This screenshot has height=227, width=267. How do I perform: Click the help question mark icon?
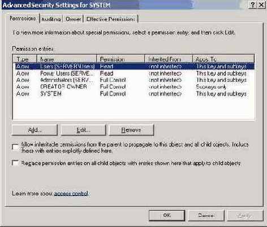point(253,5)
